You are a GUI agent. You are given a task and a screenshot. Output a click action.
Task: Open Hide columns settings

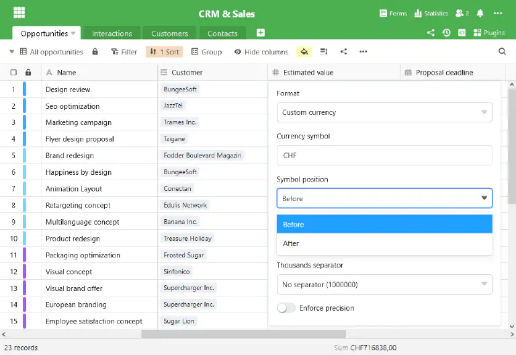click(x=261, y=52)
